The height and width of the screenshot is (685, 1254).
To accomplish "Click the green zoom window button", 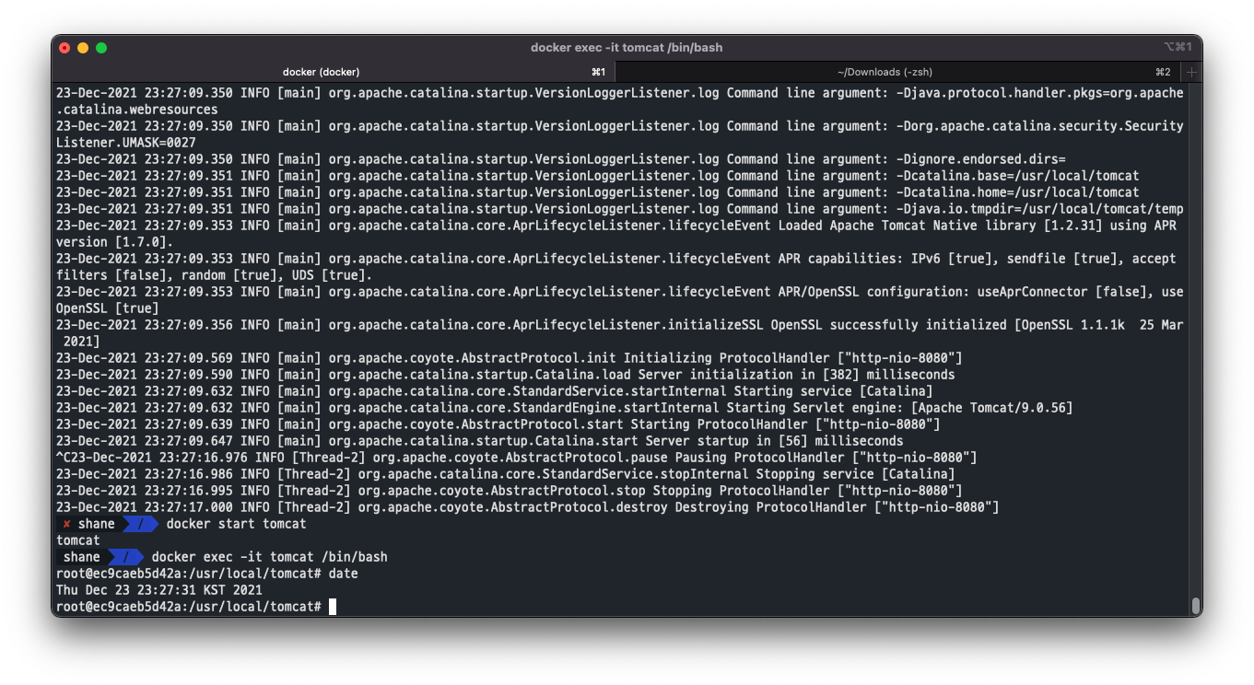I will click(x=101, y=48).
